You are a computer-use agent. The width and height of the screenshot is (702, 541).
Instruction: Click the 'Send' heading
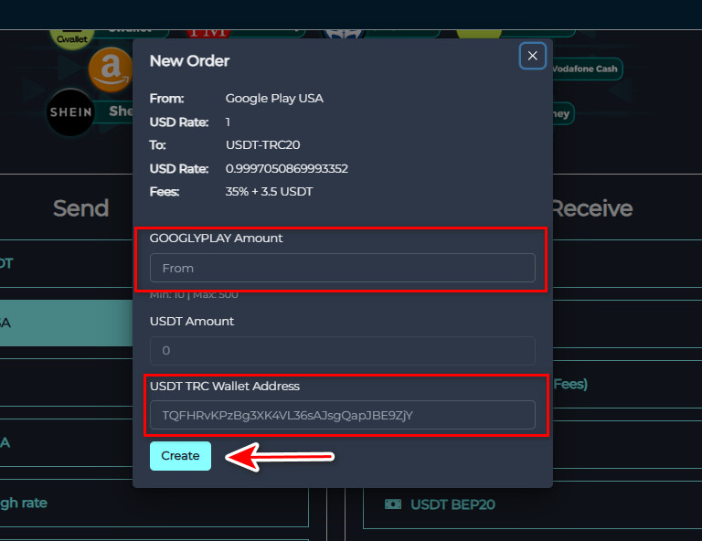pos(81,208)
